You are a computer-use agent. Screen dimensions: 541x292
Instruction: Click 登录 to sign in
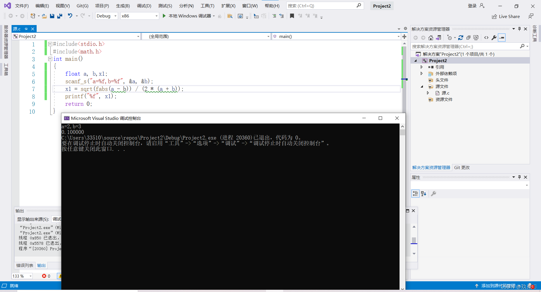click(472, 6)
